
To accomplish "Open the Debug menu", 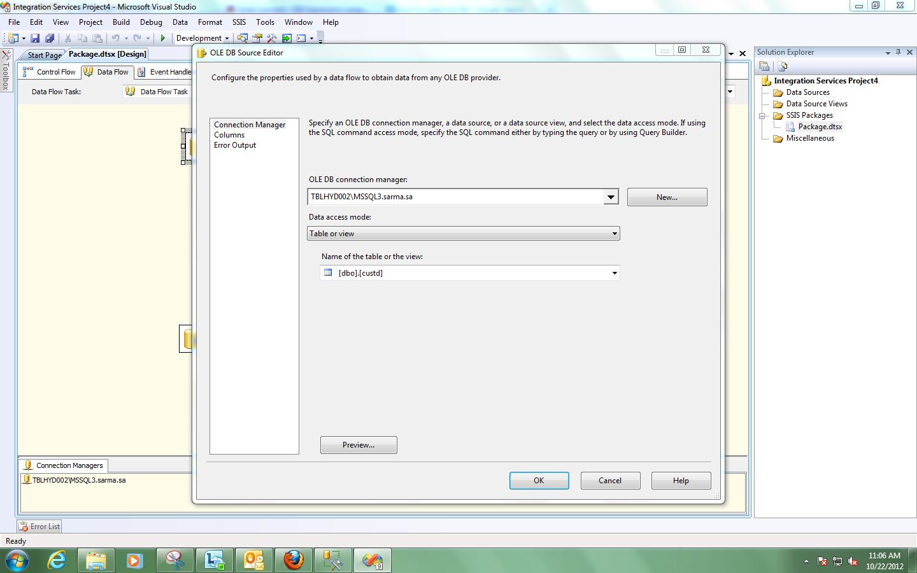I will 151,22.
